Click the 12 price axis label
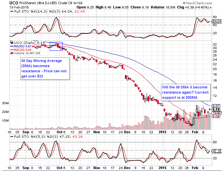Image resolution: width=224 pixels, height=171 pixels. tap(215, 96)
